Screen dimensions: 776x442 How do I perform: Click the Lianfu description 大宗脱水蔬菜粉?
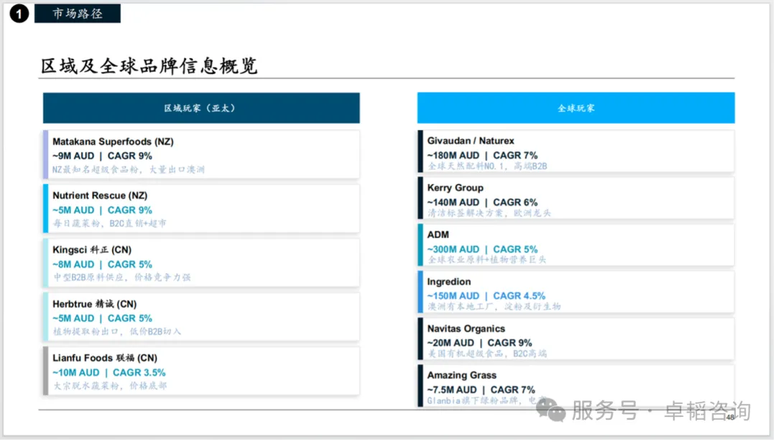(x=109, y=385)
